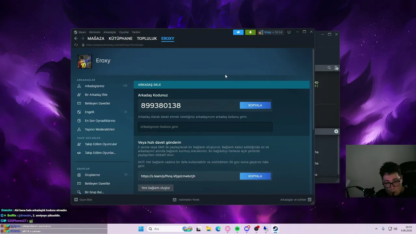Open the green notifications bell

tap(250, 32)
